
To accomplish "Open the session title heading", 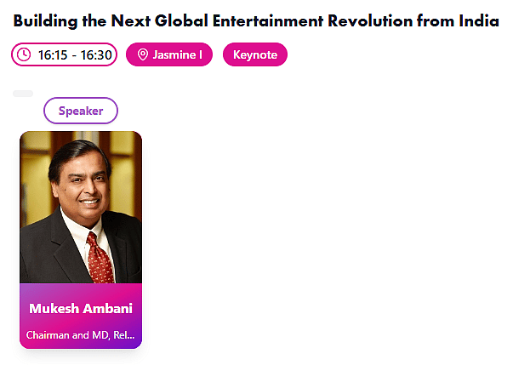I will pyautogui.click(x=256, y=20).
